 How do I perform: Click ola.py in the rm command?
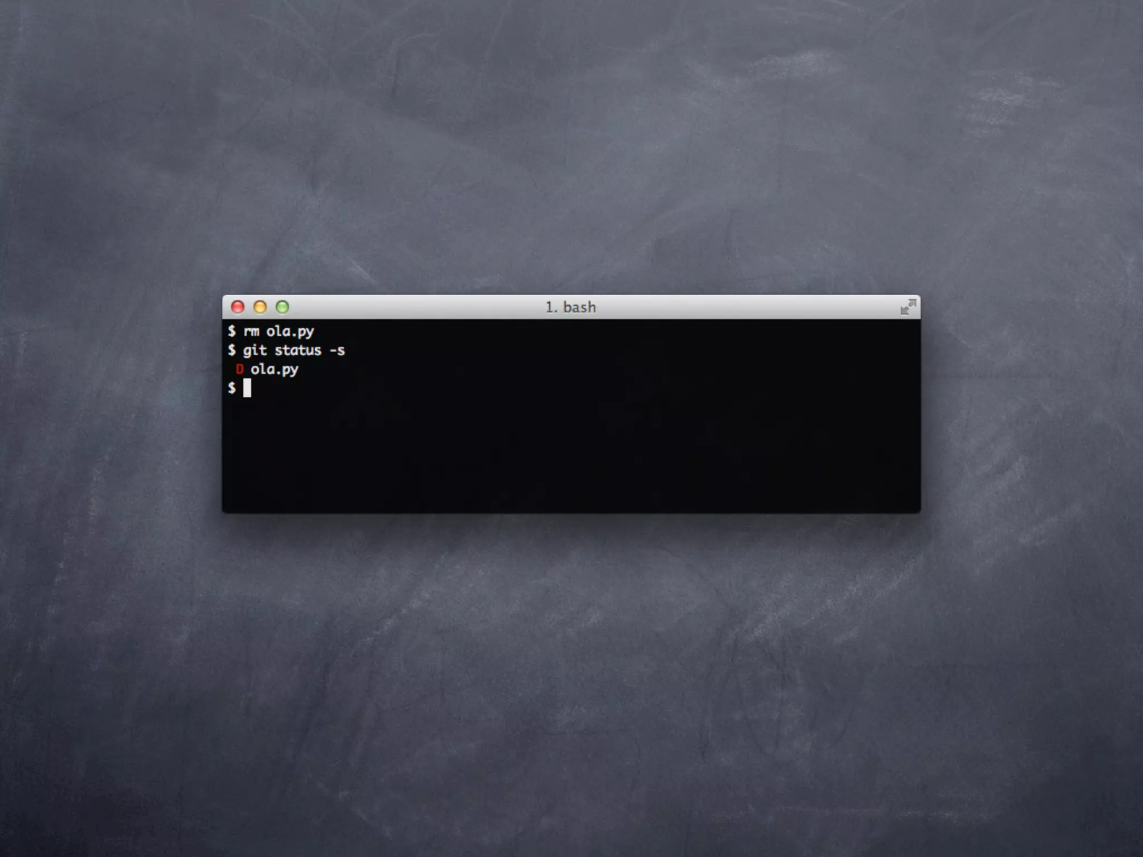coord(290,331)
